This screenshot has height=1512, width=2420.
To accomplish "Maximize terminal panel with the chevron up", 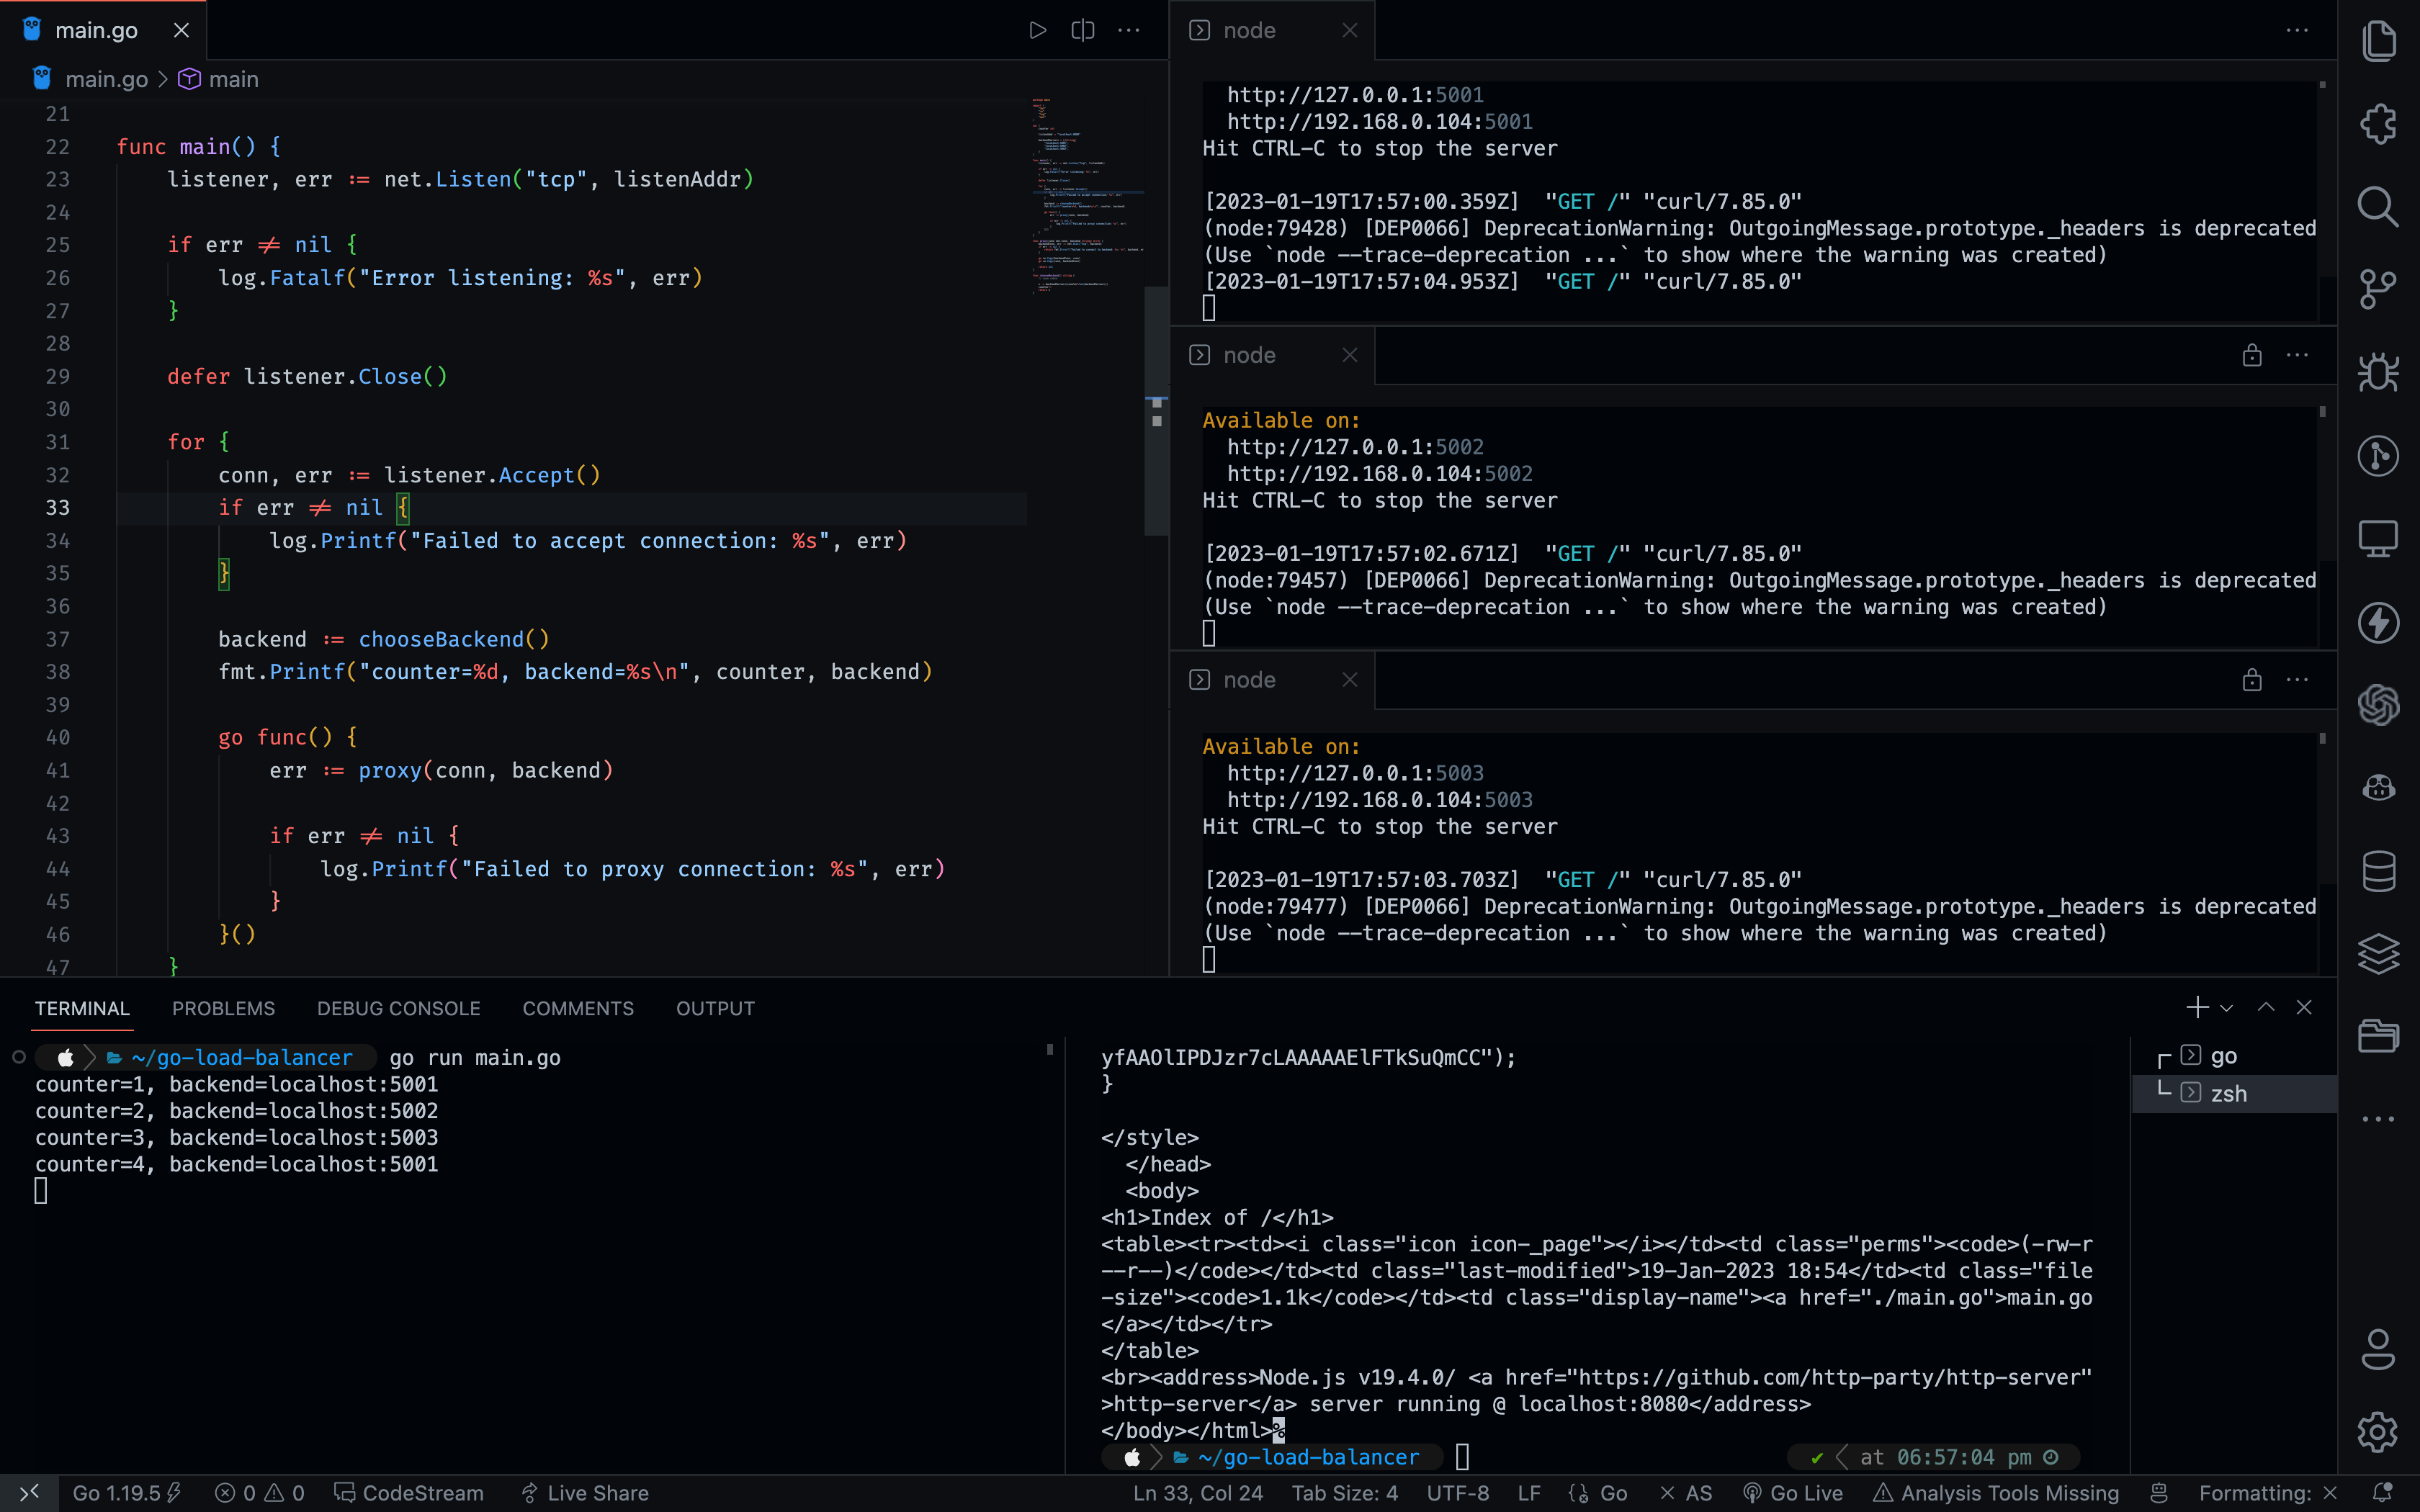I will 2266,1008.
